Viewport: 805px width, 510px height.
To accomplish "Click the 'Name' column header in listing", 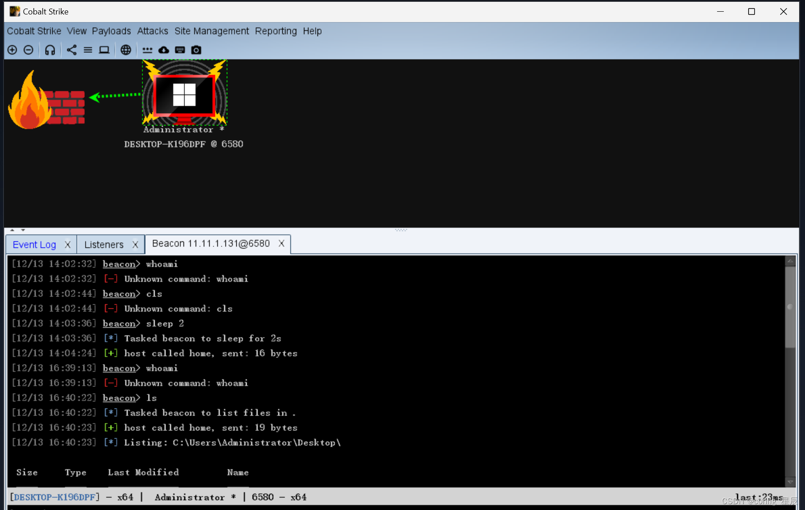I will 238,472.
